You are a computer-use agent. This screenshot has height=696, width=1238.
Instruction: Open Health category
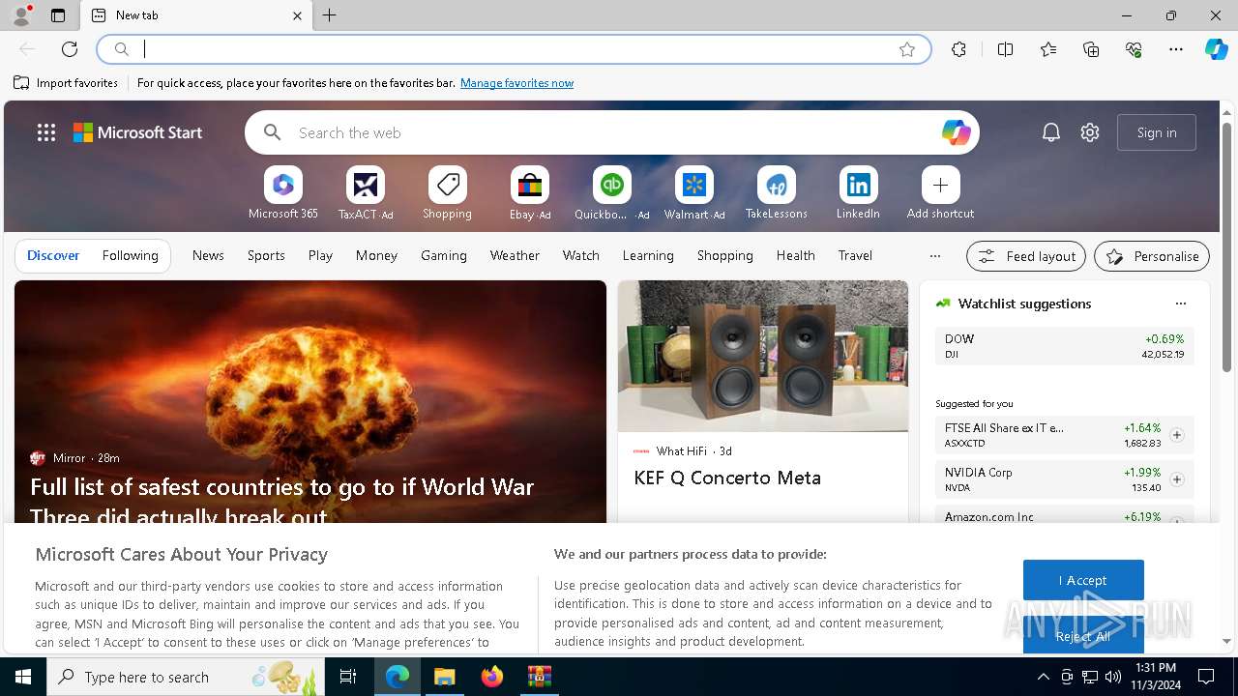(x=795, y=255)
